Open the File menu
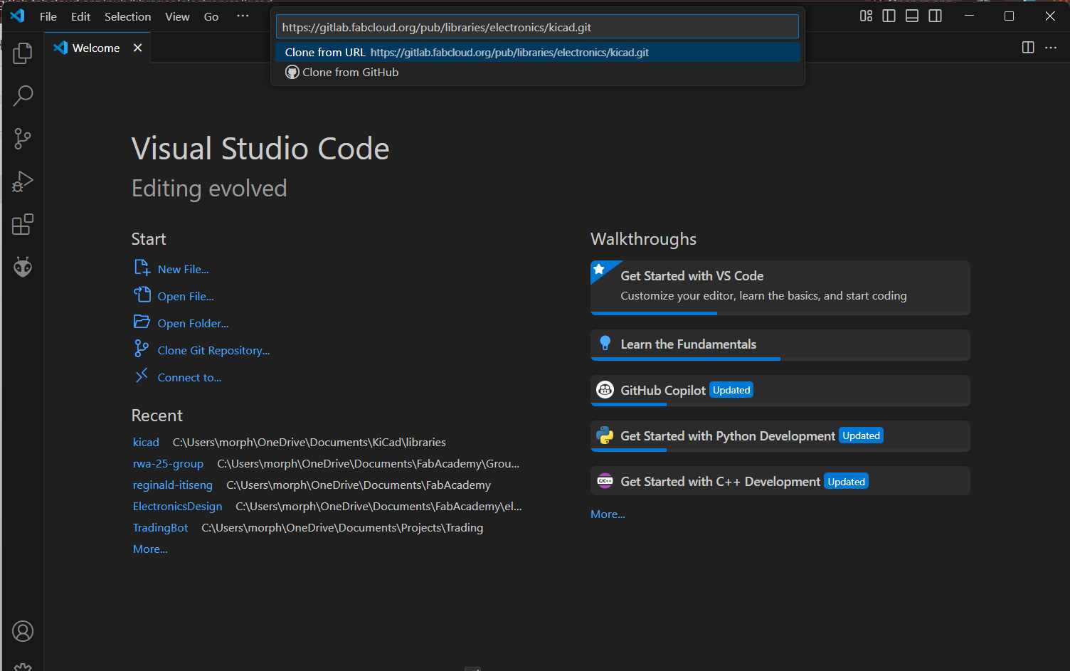This screenshot has width=1070, height=671. (x=48, y=16)
